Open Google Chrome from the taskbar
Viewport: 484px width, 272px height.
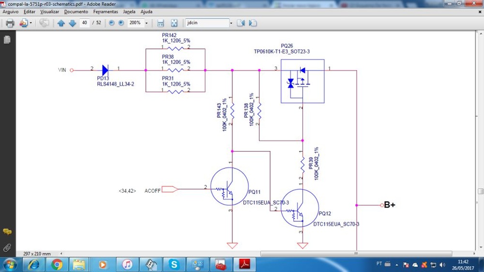pos(57,264)
